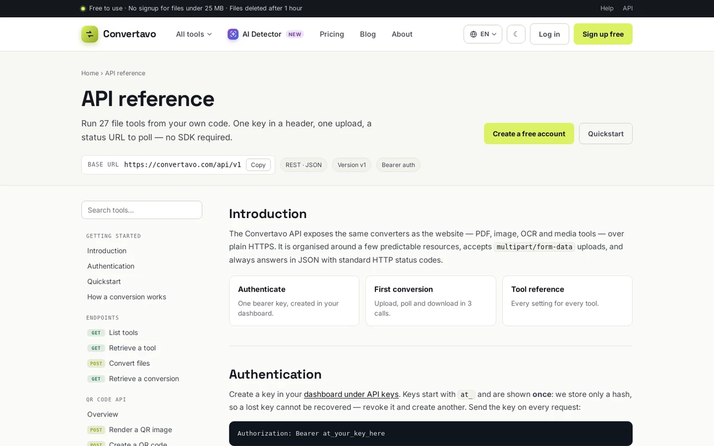
Task: Follow the dashboard under API keys link
Action: pos(351,394)
